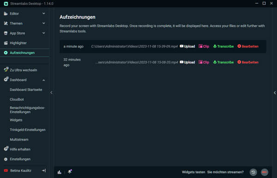Click Bearbeiten icon for 15-08-20 recording

(239, 62)
